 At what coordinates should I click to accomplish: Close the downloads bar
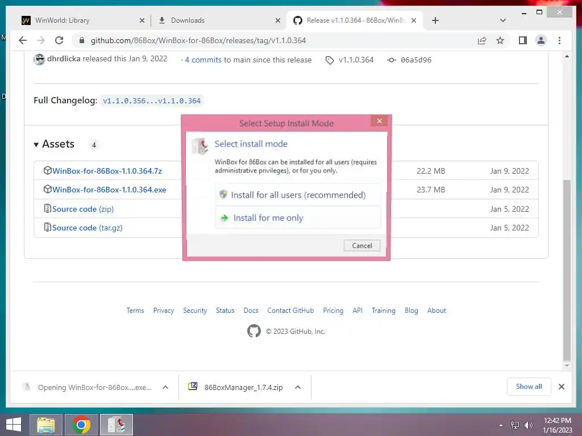click(562, 387)
